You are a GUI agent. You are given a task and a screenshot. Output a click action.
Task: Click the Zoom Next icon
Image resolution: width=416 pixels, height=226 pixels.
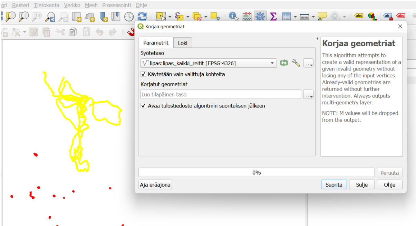point(64,16)
